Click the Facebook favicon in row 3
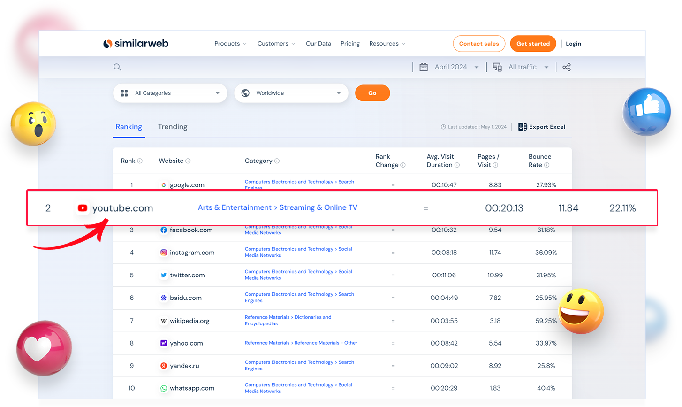This screenshot has width=682, height=407. pos(164,230)
